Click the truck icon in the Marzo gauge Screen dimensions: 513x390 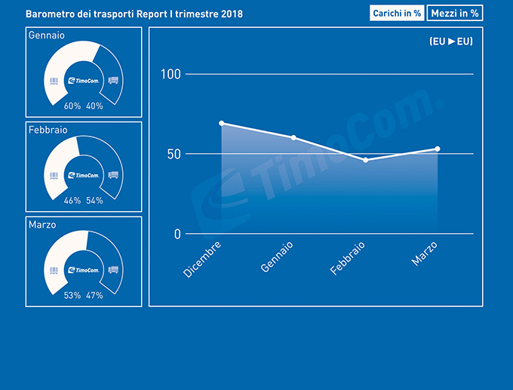pos(114,270)
